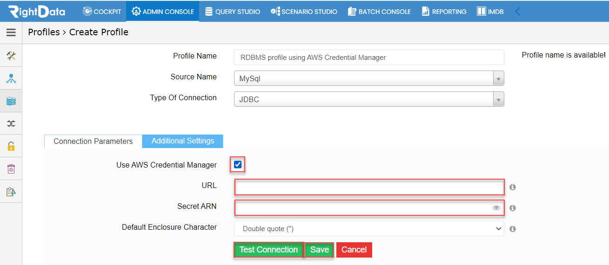609x265 pixels.
Task: Click the Save button
Action: pos(320,250)
